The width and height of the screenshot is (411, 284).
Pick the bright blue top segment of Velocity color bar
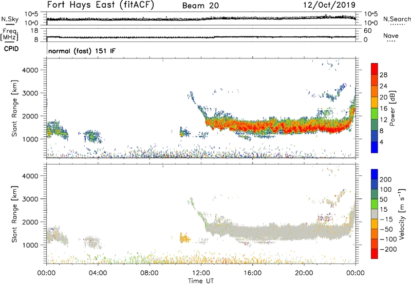[375, 174]
